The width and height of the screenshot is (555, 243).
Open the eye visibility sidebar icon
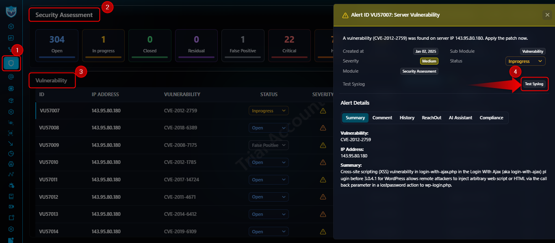click(x=11, y=123)
